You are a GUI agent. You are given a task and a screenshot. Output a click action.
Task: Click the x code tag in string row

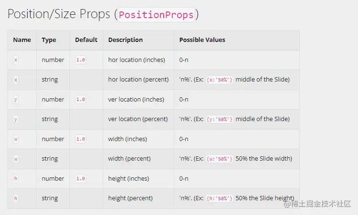(x=16, y=80)
